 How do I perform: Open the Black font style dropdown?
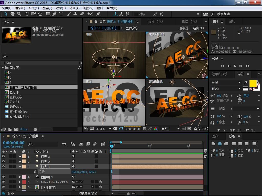point(226,89)
